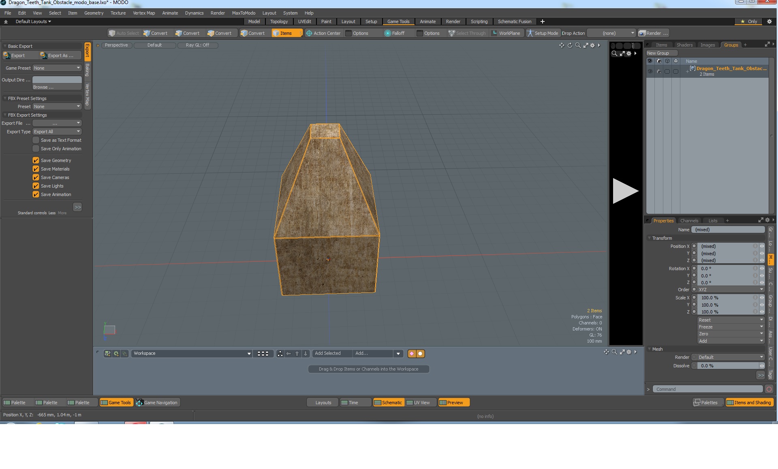Click the schematic hierarchy tree icon
Screen dimensions: 778x469
(280, 354)
